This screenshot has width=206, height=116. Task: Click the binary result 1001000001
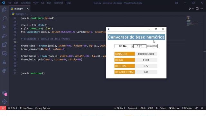[146, 54]
